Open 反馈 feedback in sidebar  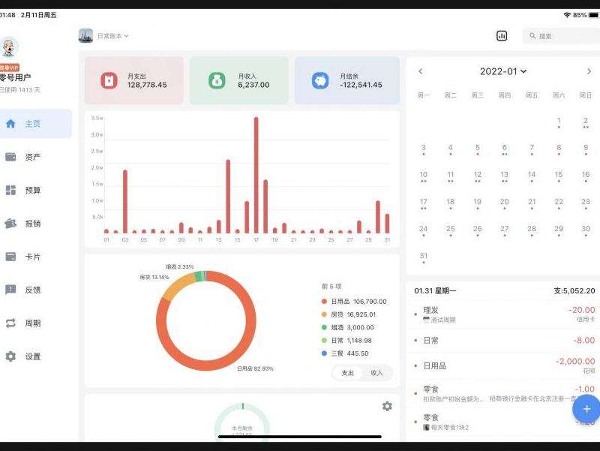pos(35,290)
